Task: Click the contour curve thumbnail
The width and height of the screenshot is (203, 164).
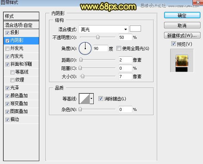Action: 84,99
